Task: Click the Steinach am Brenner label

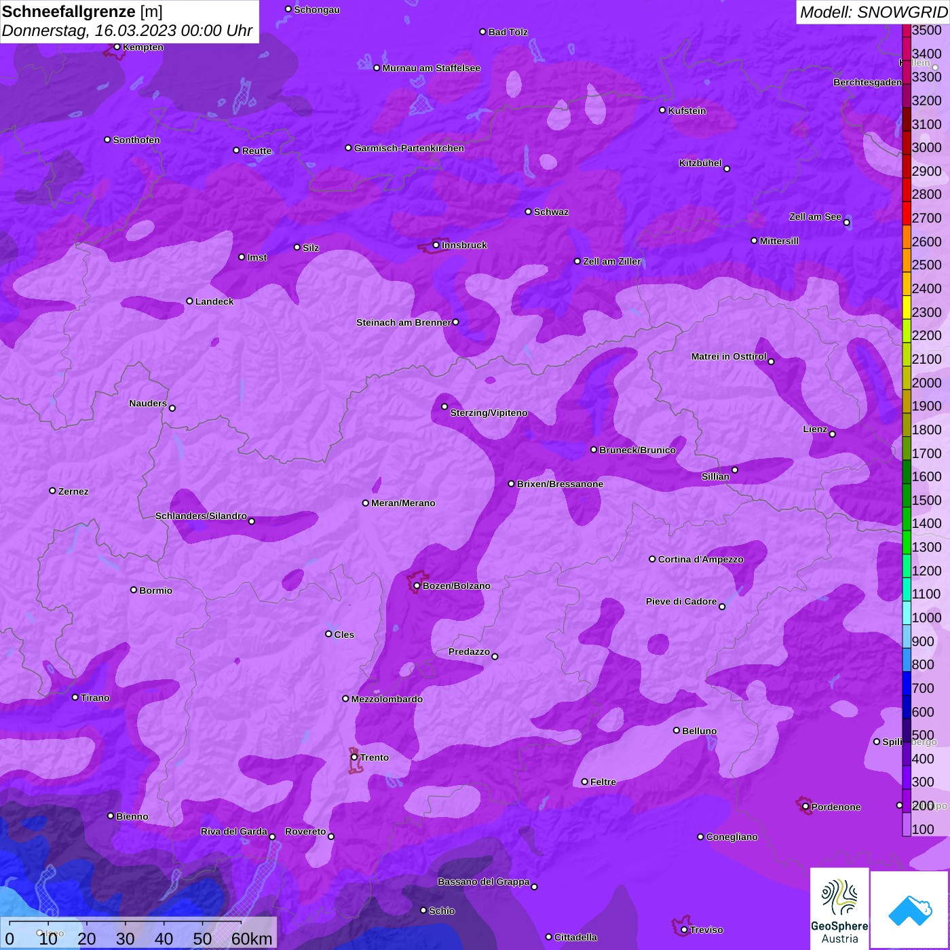Action: 404,322
